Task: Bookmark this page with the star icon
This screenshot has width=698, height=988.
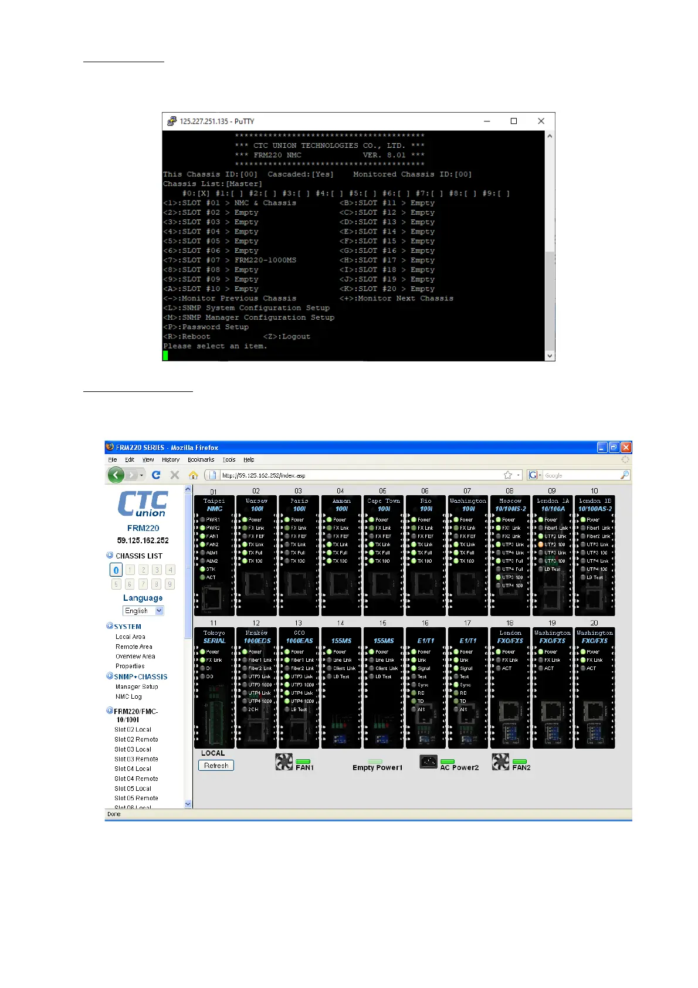Action: click(508, 475)
